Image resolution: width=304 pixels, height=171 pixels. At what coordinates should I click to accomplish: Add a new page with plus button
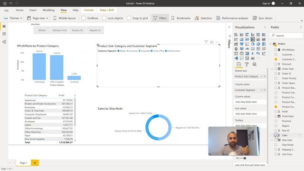tap(35, 163)
